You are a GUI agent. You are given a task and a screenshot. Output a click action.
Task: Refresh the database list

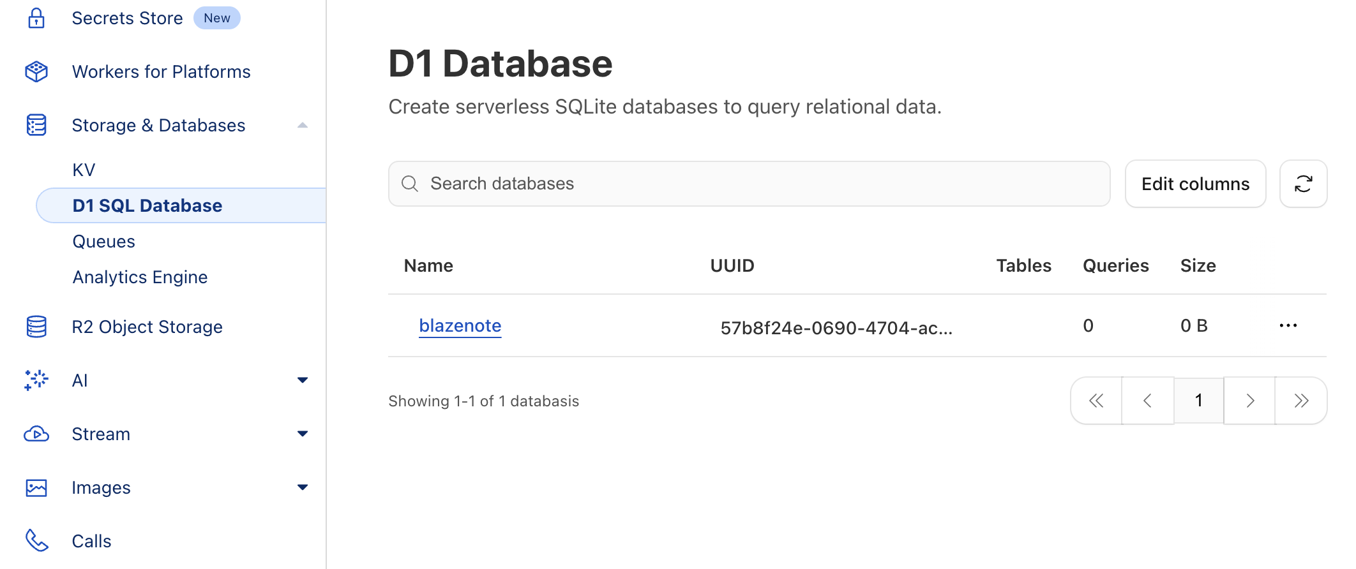[x=1303, y=184]
